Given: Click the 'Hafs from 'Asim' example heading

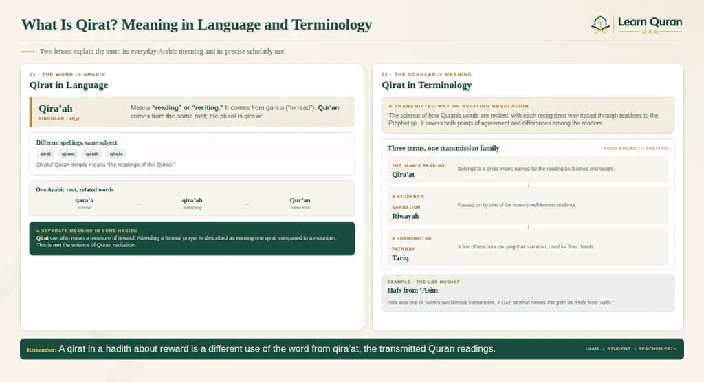Looking at the screenshot, I should click(x=412, y=290).
